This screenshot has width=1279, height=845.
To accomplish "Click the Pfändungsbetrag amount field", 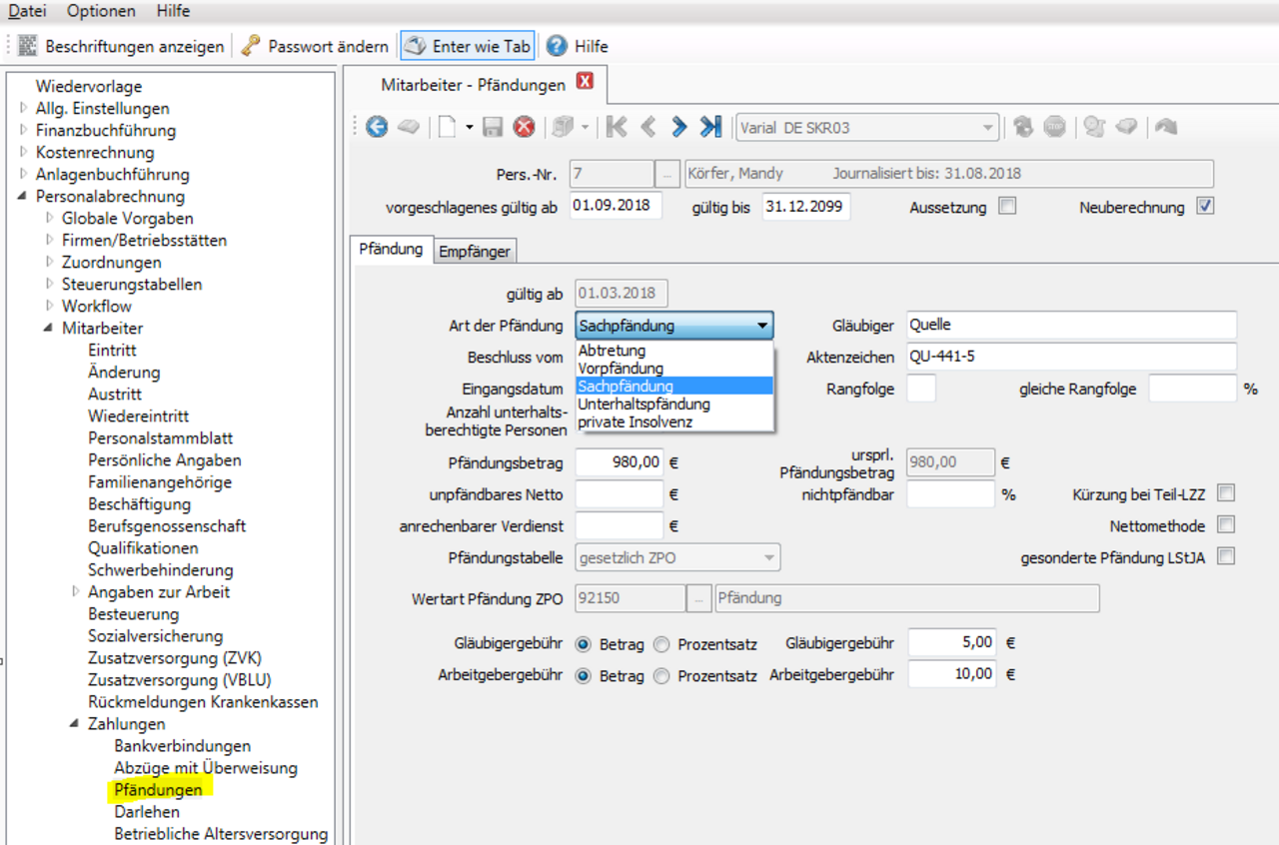I will [620, 462].
